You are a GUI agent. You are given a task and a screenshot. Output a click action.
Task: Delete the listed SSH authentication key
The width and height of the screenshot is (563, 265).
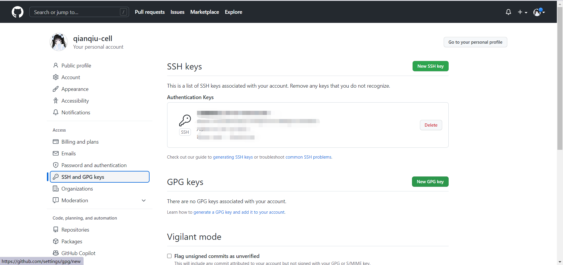[x=431, y=125]
